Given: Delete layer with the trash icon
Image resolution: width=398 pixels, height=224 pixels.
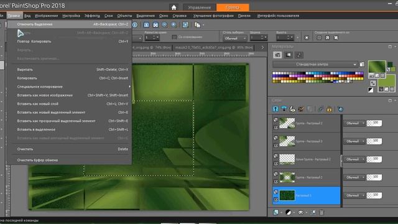Looking at the screenshot, I should [x=322, y=212].
